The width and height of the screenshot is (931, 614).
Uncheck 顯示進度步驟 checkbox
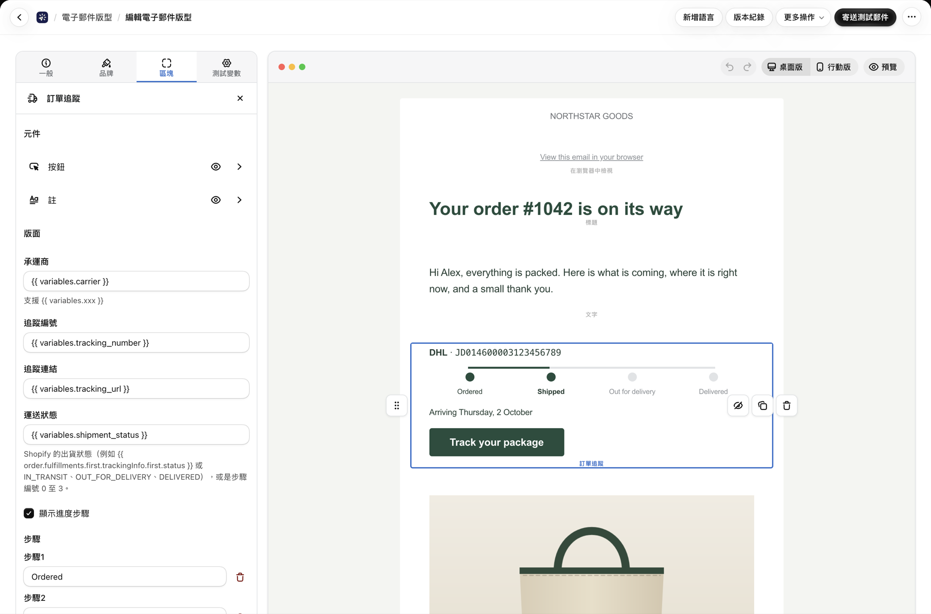click(x=29, y=513)
